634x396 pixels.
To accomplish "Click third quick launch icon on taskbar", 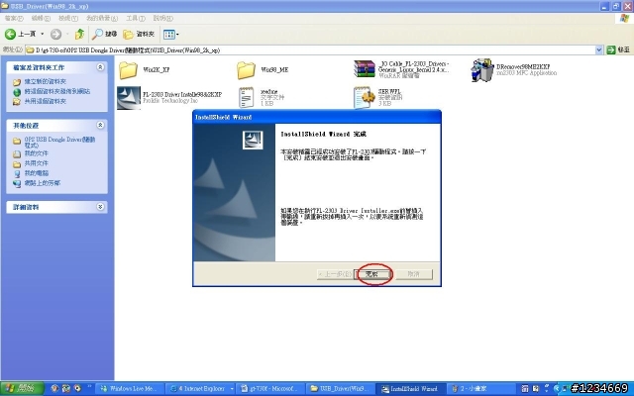I will [77, 389].
